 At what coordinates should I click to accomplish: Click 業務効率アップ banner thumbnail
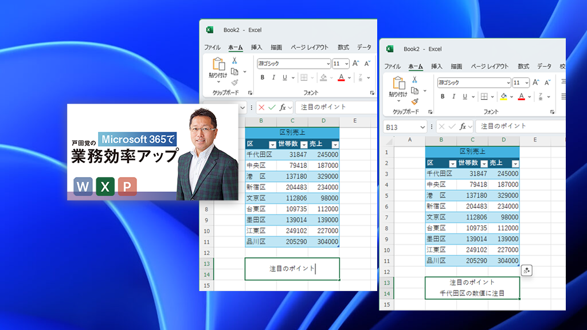(x=152, y=152)
